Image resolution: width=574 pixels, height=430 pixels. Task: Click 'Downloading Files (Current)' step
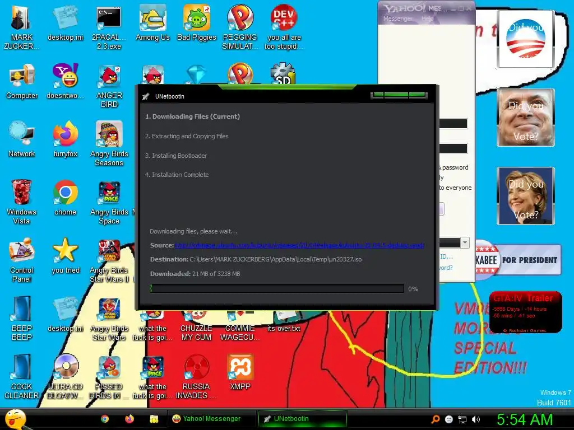193,116
